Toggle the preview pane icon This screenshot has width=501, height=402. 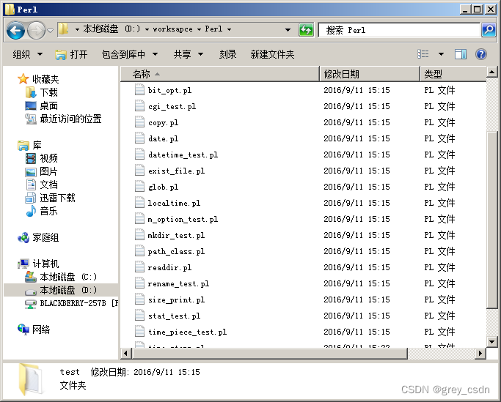[461, 54]
